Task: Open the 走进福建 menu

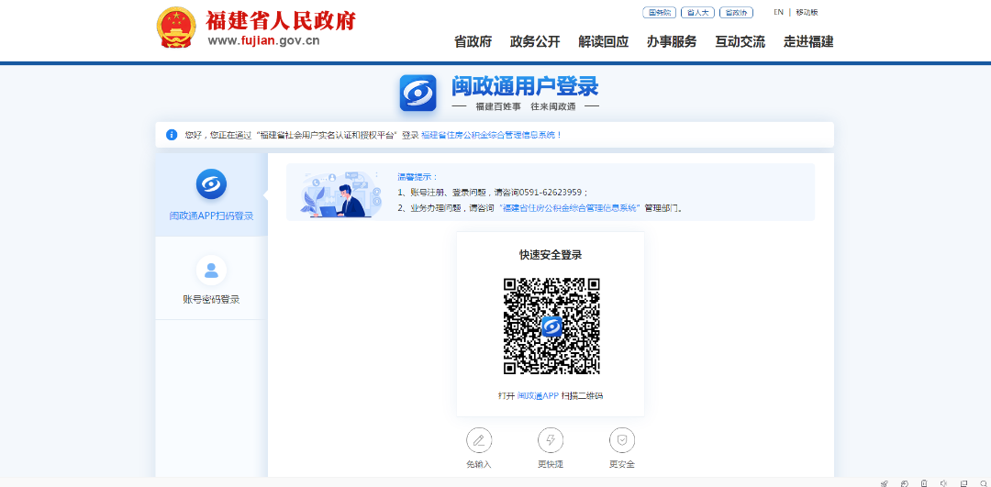Action: click(x=808, y=41)
